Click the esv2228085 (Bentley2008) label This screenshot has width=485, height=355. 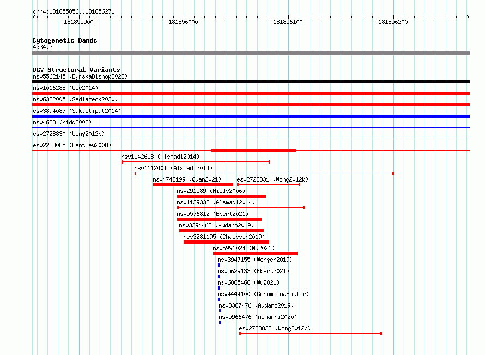coord(72,145)
